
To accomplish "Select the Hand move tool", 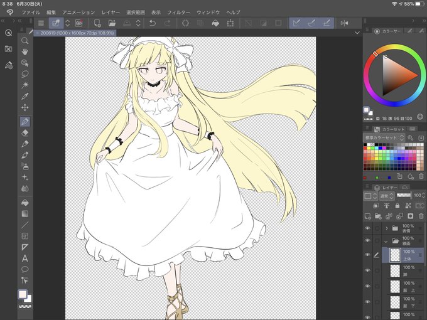I will pos(25,52).
